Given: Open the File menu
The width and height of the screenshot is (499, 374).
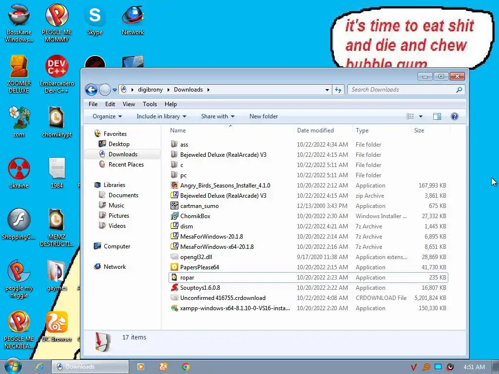Looking at the screenshot, I should click(x=93, y=104).
